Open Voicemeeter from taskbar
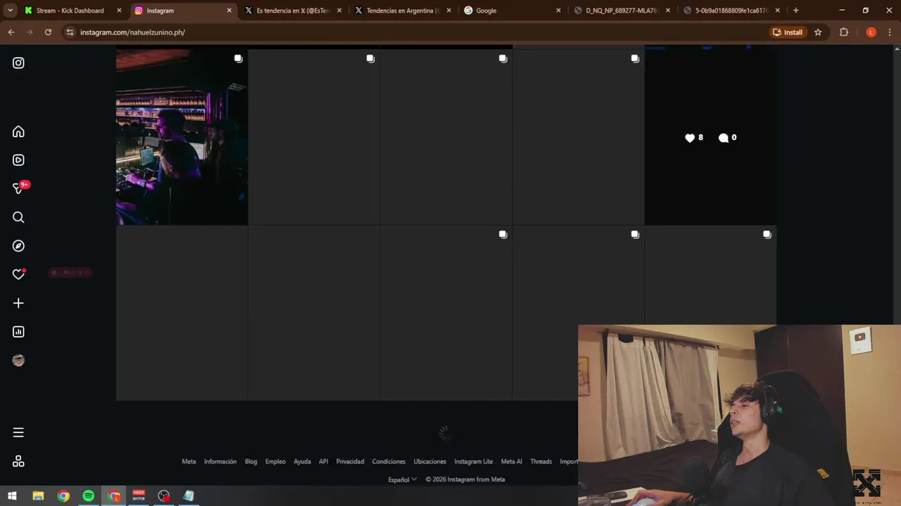This screenshot has width=901, height=506. click(x=139, y=495)
